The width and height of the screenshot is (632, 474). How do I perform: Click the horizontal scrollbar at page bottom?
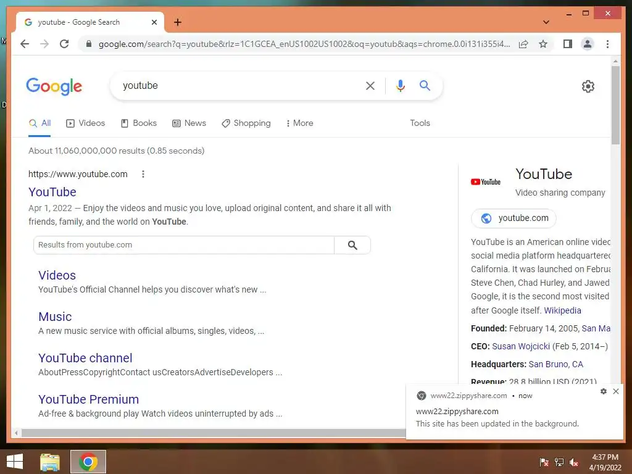[214, 433]
